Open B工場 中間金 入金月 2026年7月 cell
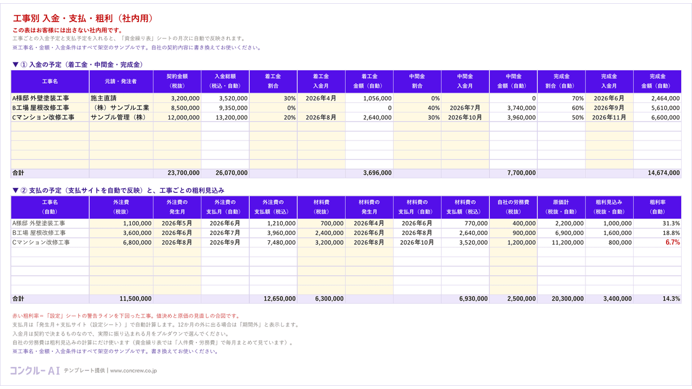Viewport: 692px width, 389px height. click(x=465, y=108)
